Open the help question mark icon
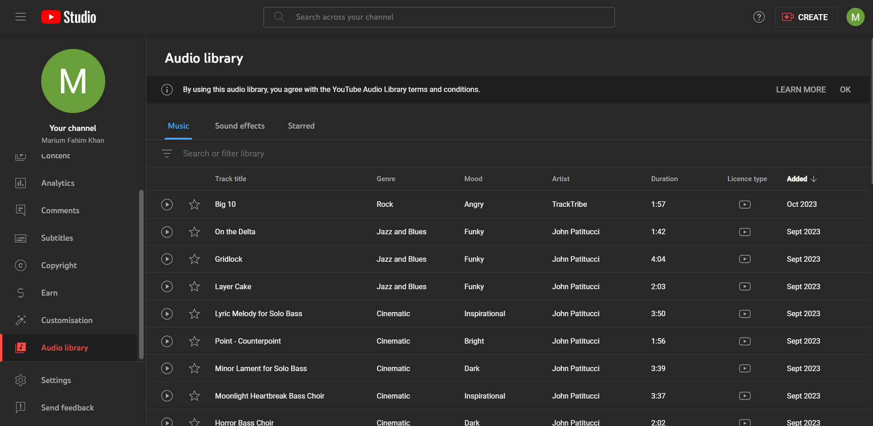This screenshot has height=426, width=873. coord(759,17)
